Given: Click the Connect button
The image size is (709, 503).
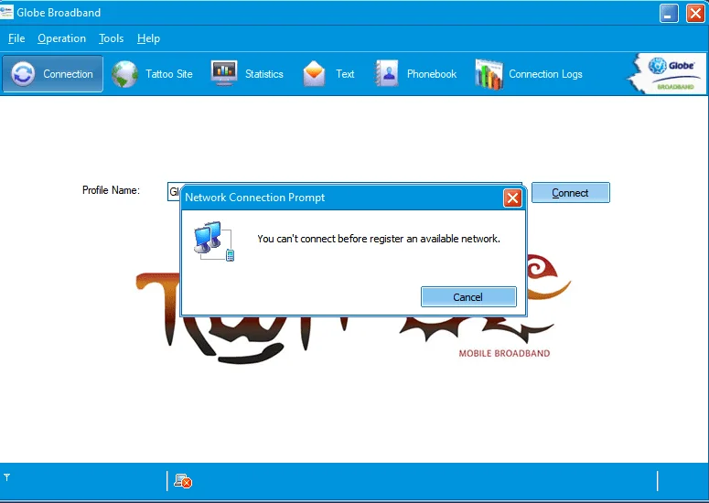Looking at the screenshot, I should 571,193.
